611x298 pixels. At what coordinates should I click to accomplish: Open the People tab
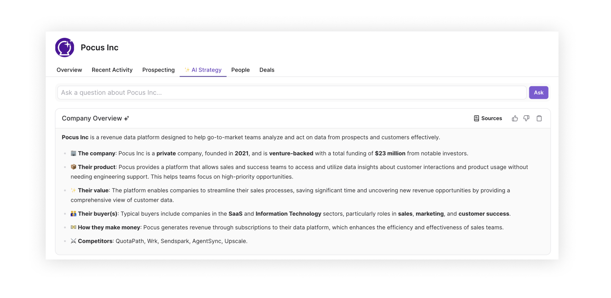pos(241,70)
